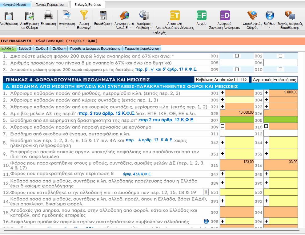305x235 pixels.
Task: Click Αποθήκευση και Κλείσιμο icon
Action: click(x=29, y=16)
